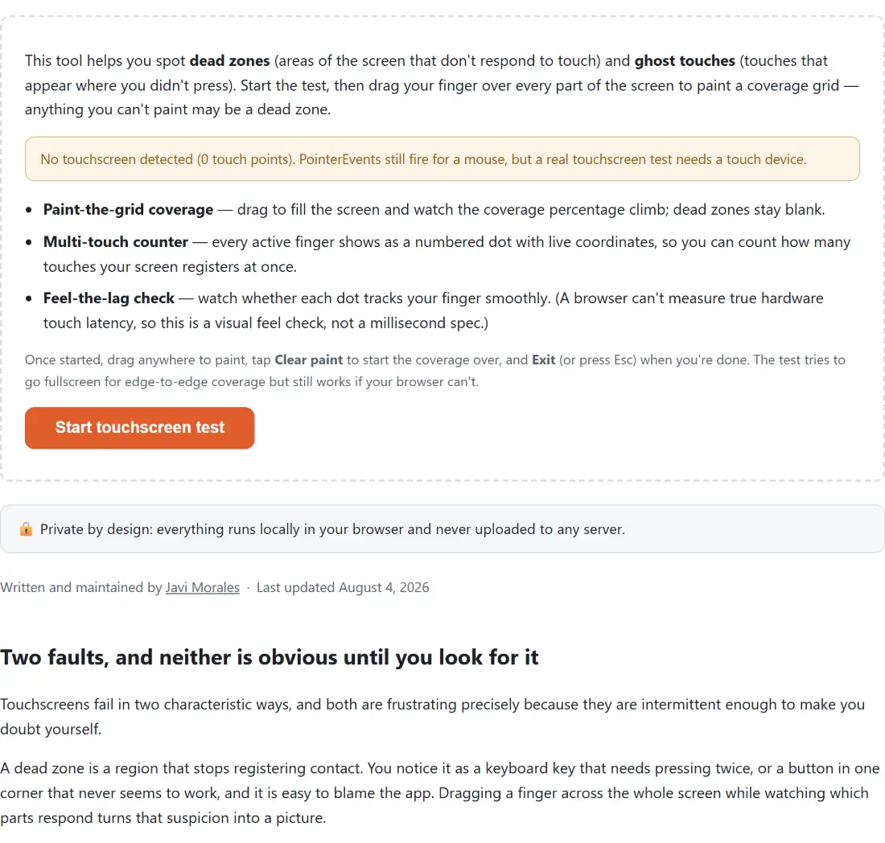The width and height of the screenshot is (885, 843).
Task: Select the 'No touchscreen detected' warning banner
Action: pyautogui.click(x=442, y=158)
